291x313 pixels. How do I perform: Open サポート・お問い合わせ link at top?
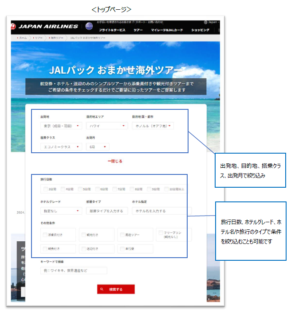pyautogui.click(x=149, y=22)
